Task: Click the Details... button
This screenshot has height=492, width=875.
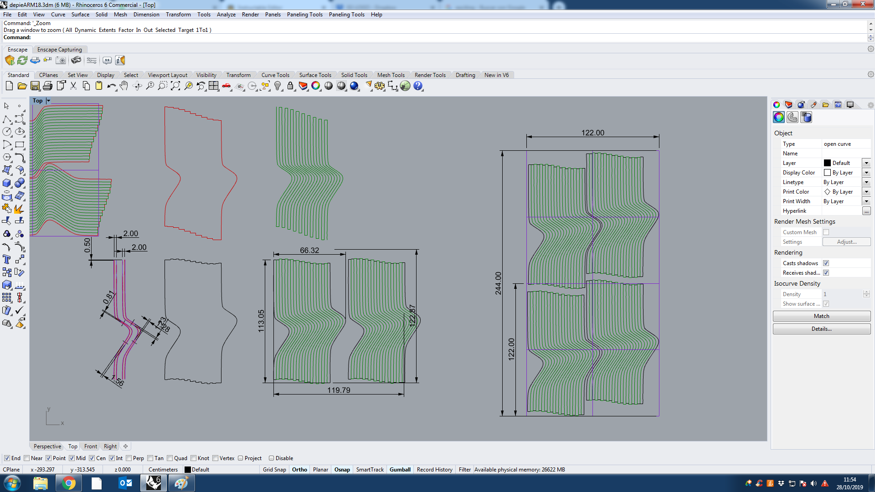Action: [x=821, y=329]
